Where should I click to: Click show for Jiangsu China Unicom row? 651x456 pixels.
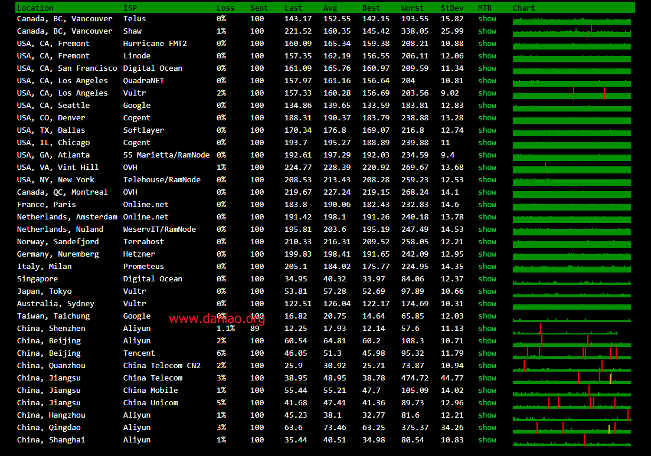487,403
